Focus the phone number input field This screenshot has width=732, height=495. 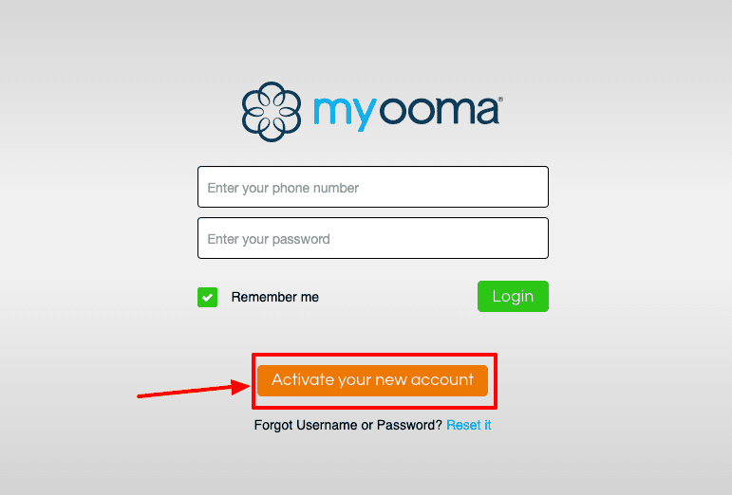(373, 187)
